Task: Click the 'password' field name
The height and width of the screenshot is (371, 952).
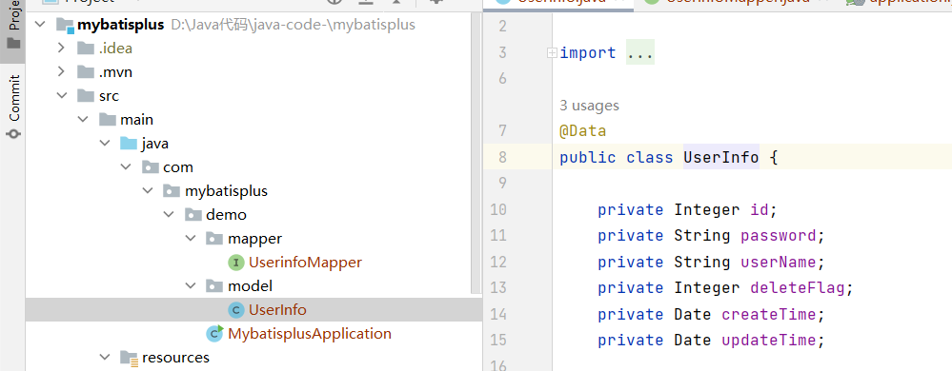Action: pyautogui.click(x=779, y=236)
